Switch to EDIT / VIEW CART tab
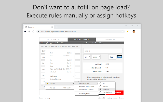The width and height of the screenshot is (163, 102). click(x=53, y=40)
